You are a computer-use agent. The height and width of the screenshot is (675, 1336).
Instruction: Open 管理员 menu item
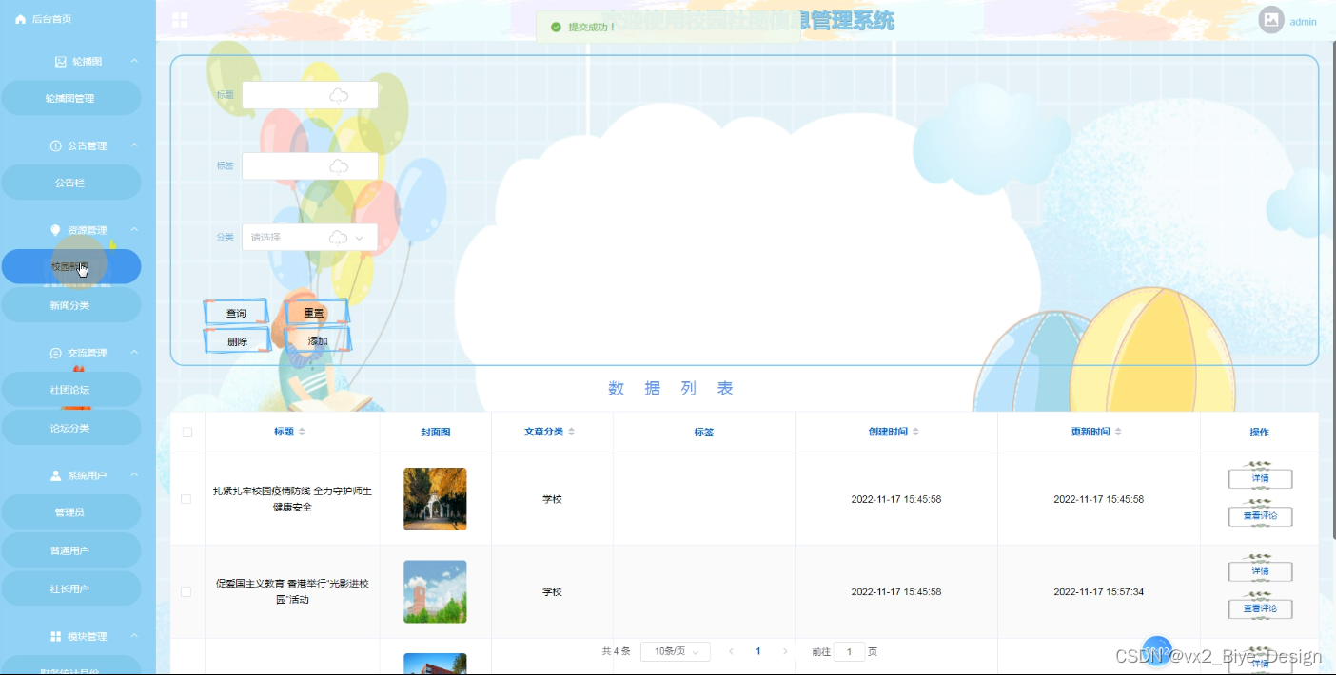[x=70, y=512]
